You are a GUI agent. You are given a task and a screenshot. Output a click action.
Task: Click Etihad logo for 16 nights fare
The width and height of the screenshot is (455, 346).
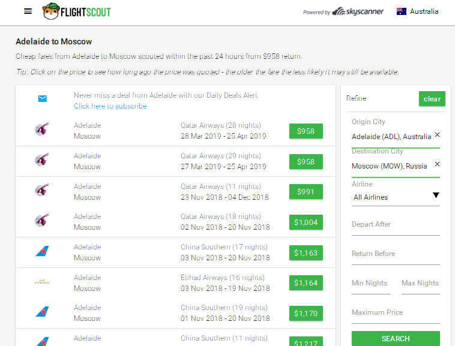42,281
